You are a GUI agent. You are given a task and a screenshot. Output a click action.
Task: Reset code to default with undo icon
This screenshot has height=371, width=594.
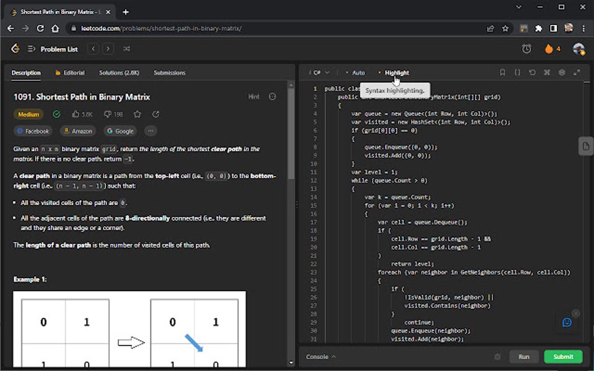point(532,73)
